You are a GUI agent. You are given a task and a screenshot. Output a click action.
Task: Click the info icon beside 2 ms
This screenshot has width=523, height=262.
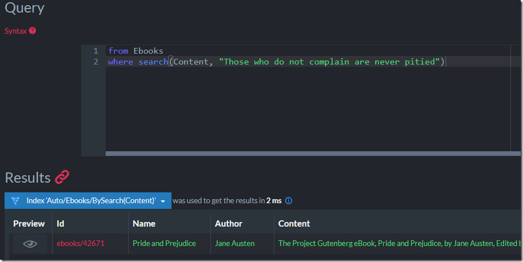pyautogui.click(x=289, y=201)
